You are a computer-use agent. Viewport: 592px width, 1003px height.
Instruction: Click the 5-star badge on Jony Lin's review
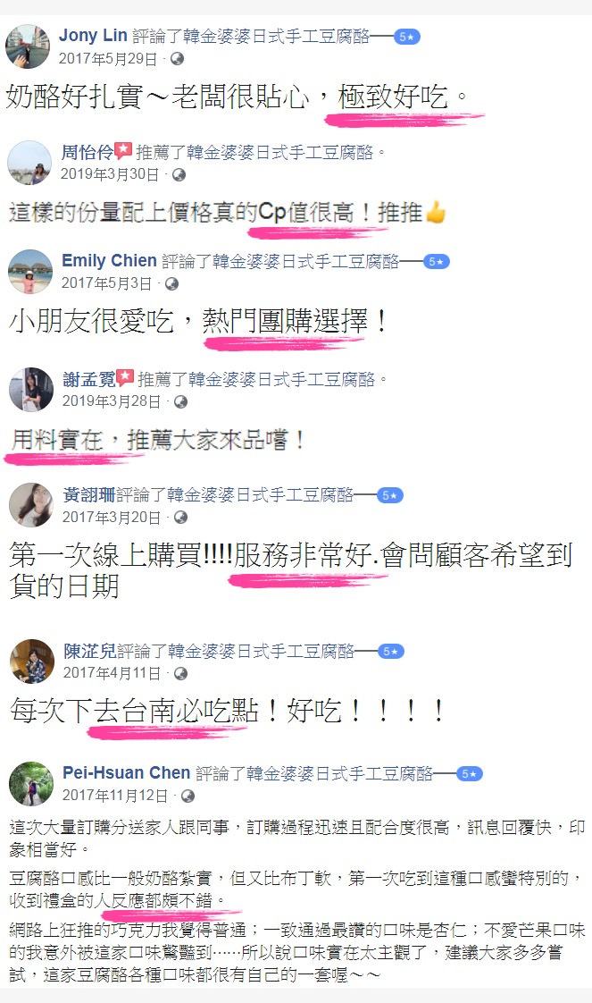(x=407, y=38)
